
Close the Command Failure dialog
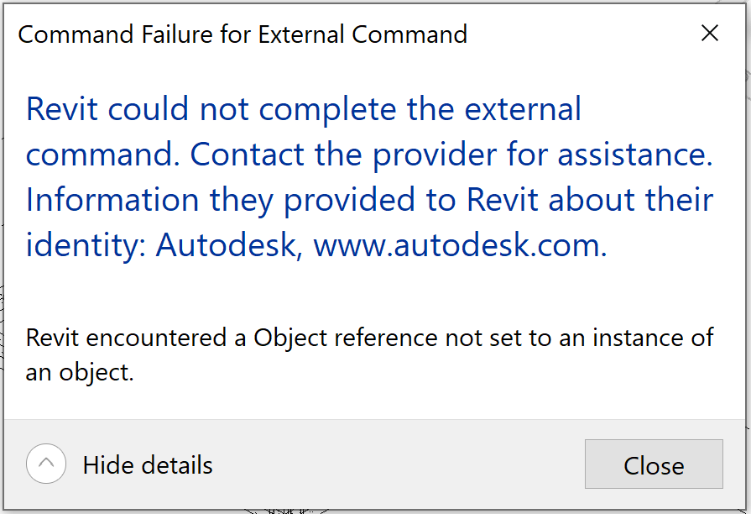[x=654, y=464]
